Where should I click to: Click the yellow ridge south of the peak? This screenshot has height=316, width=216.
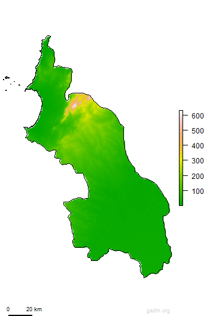pos(87,117)
